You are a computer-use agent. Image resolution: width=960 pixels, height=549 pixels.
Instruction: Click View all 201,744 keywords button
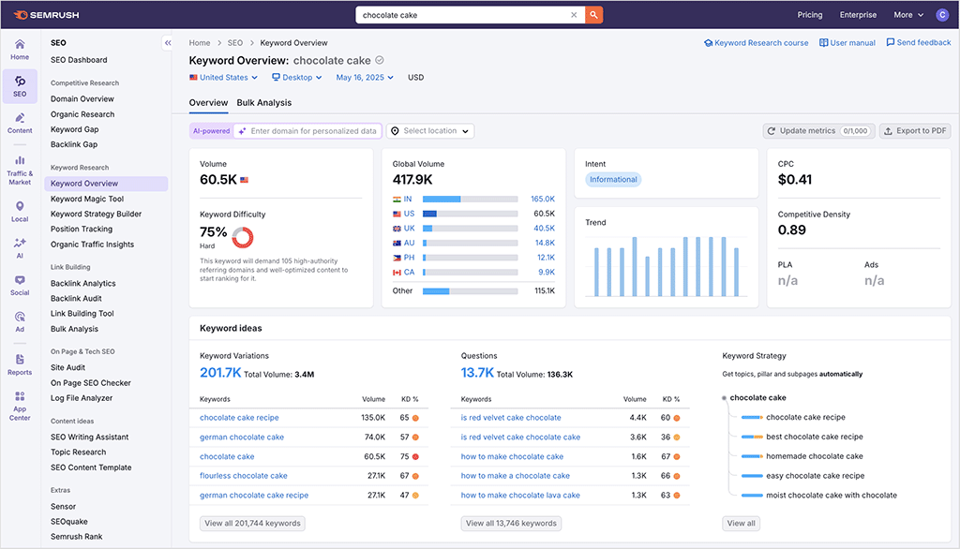coord(252,524)
